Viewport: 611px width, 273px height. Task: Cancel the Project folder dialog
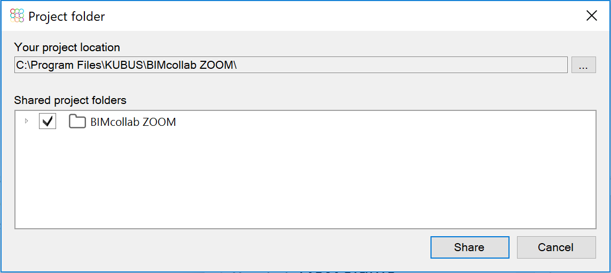(x=556, y=247)
